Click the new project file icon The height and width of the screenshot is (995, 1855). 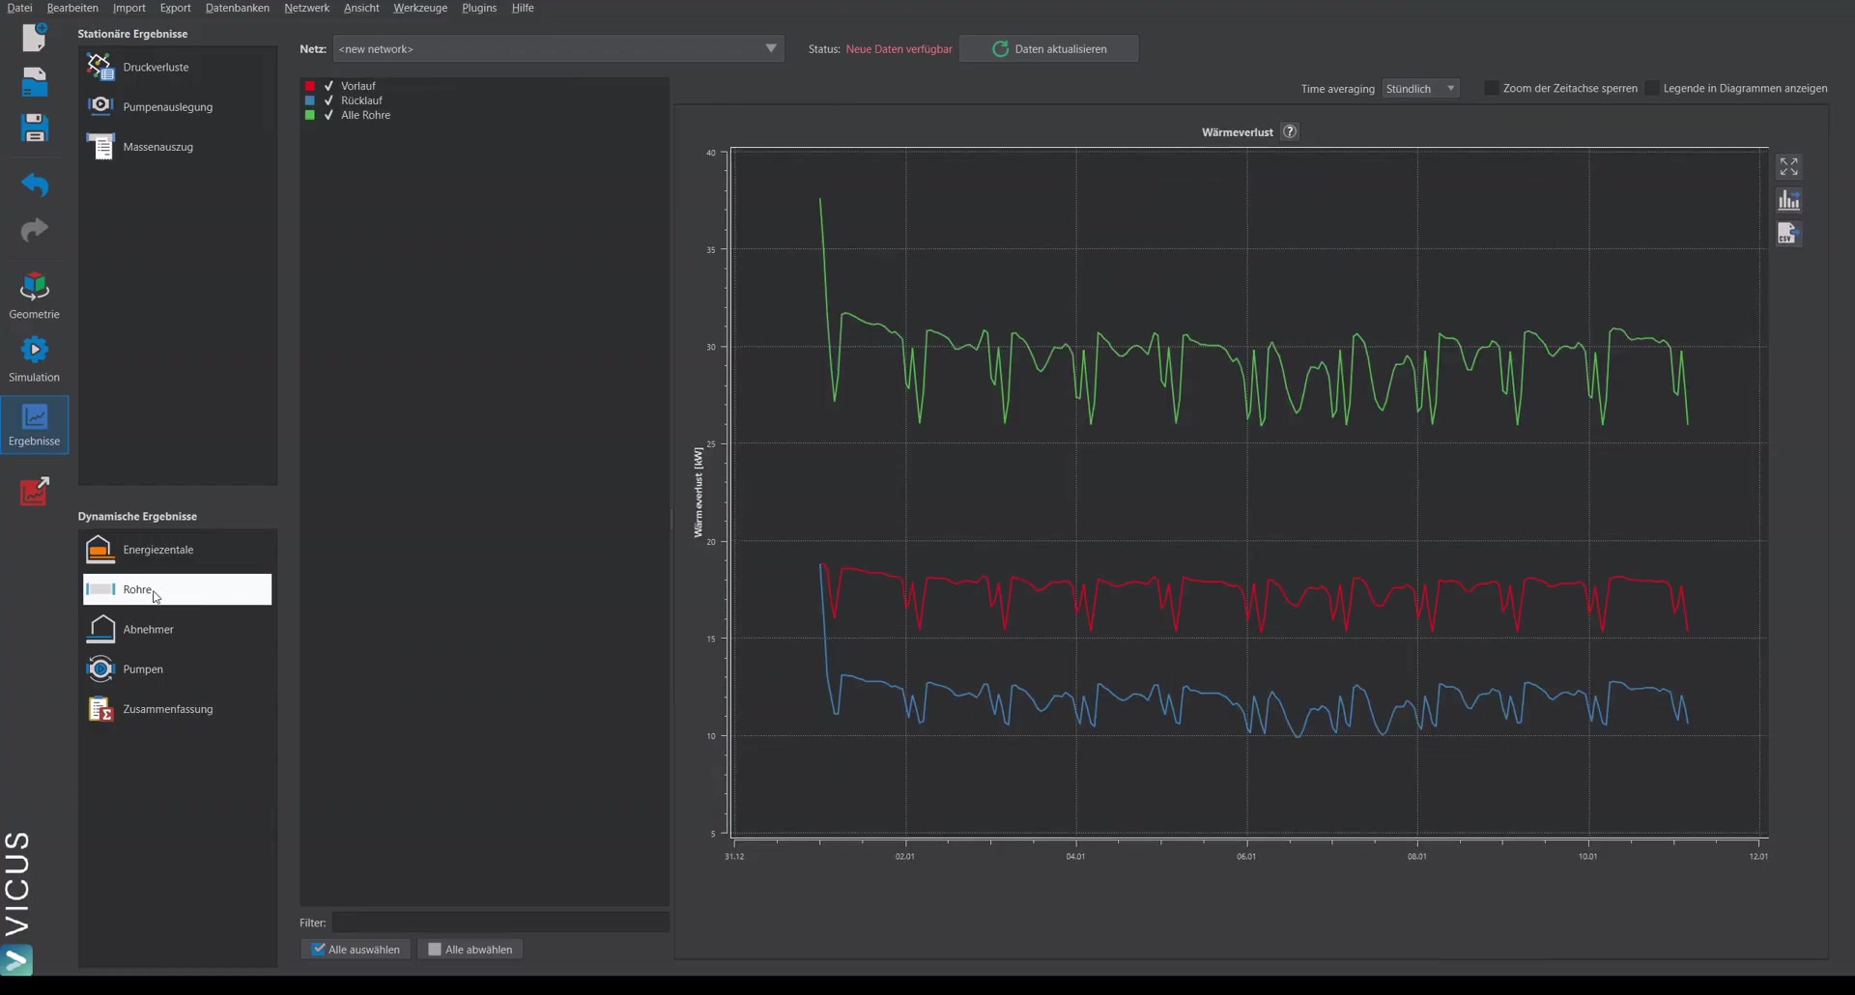pyautogui.click(x=35, y=37)
